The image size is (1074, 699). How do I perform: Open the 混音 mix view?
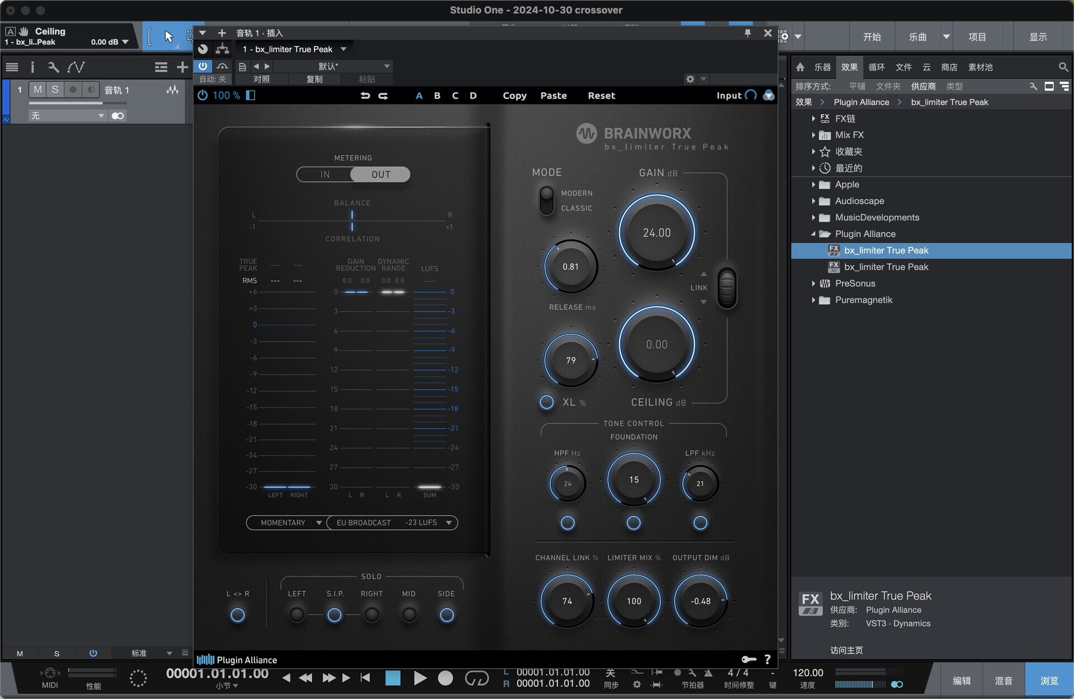[1004, 681]
